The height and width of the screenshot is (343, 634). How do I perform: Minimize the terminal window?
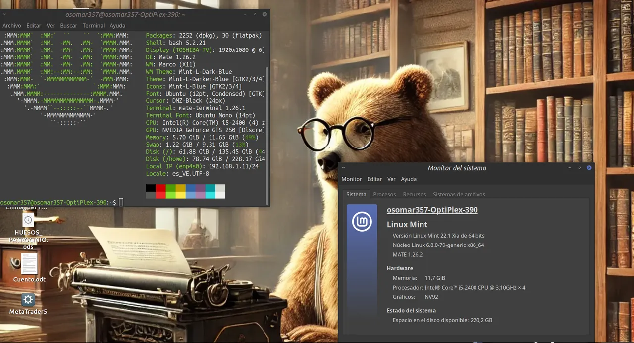click(x=245, y=15)
